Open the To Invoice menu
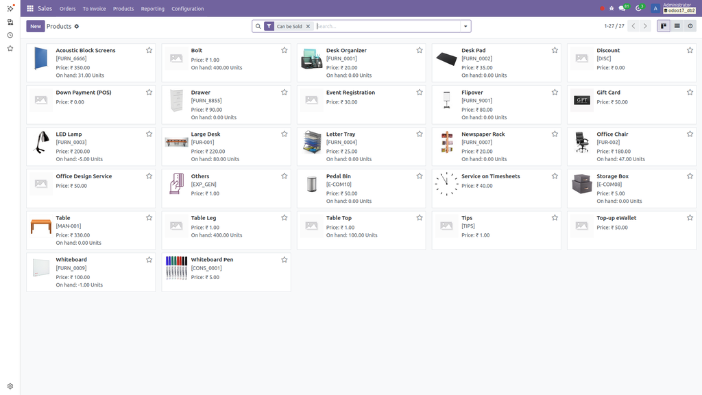 click(94, 8)
